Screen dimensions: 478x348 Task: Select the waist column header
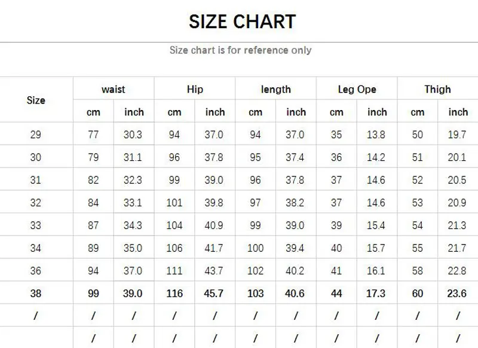(x=114, y=89)
